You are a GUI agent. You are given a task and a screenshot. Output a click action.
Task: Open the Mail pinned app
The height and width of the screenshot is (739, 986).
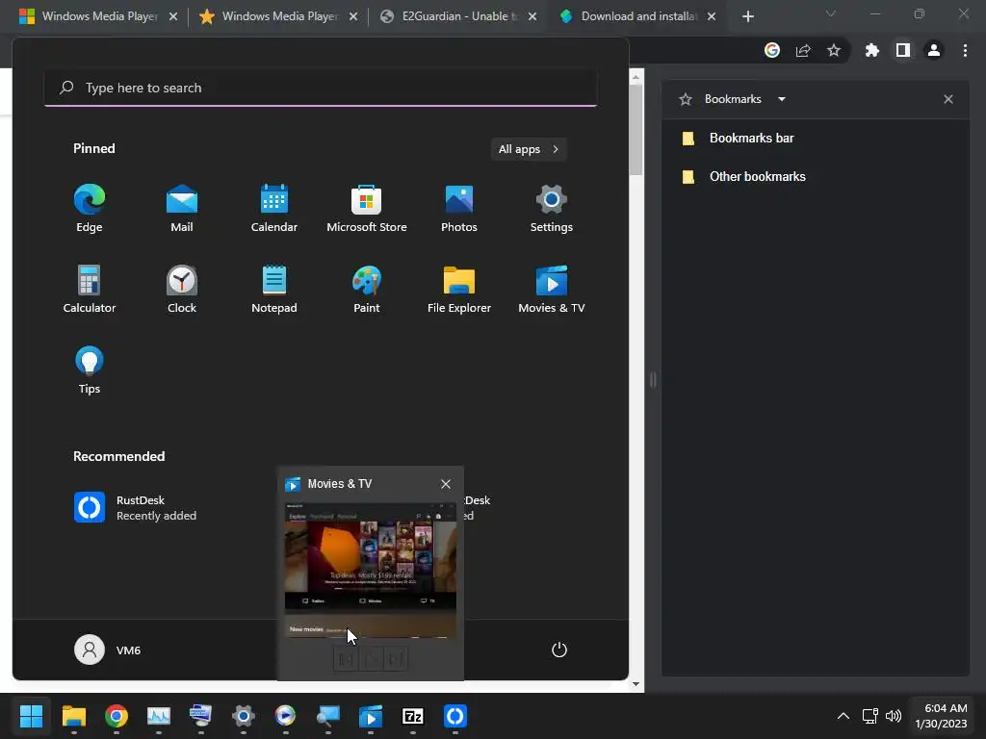tap(182, 209)
